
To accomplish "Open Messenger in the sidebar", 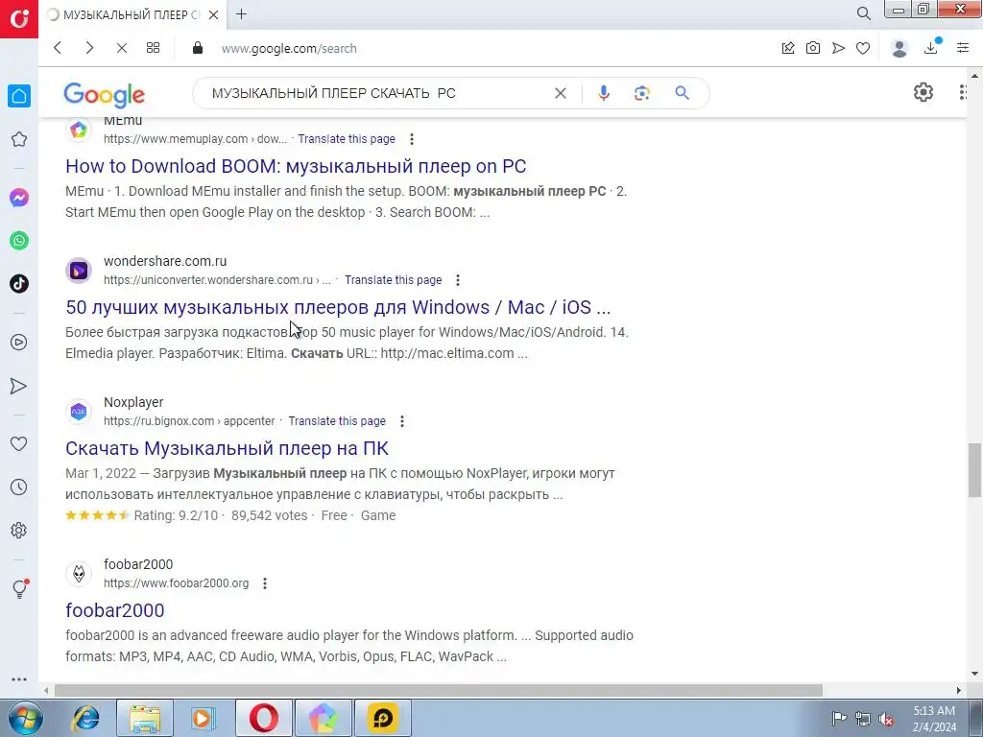I will 19,198.
